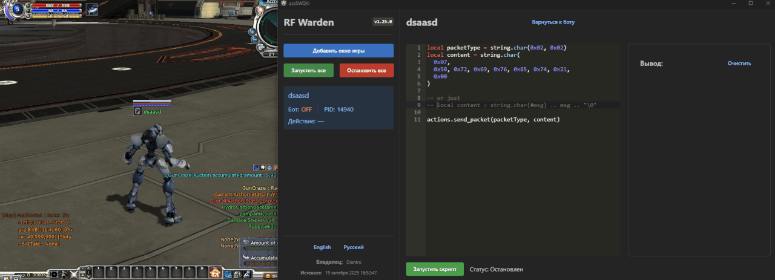Switch language to English
Image resolution: width=775 pixels, height=280 pixels.
(x=322, y=247)
